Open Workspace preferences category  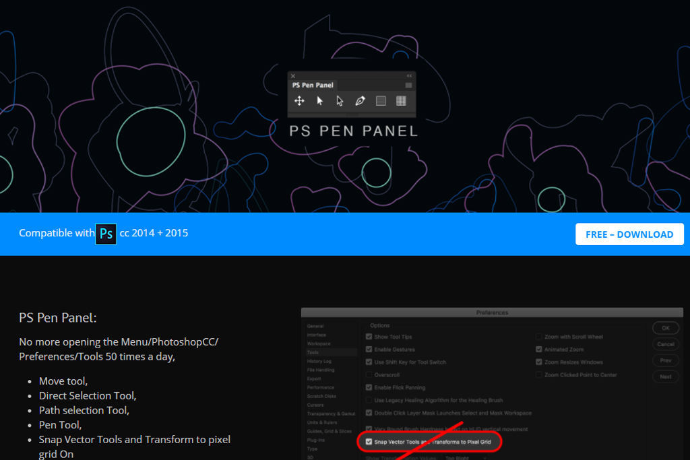pos(319,343)
